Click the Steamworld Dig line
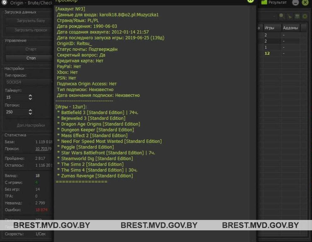The width and height of the screenshot is (312, 242). (x=95, y=159)
